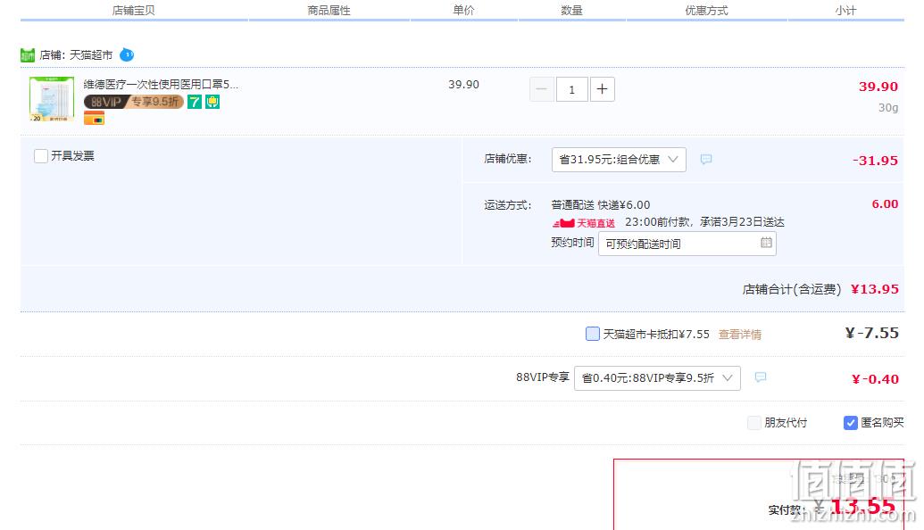Click the comment icon beside store discount
Image resolution: width=924 pixels, height=530 pixels.
click(706, 159)
